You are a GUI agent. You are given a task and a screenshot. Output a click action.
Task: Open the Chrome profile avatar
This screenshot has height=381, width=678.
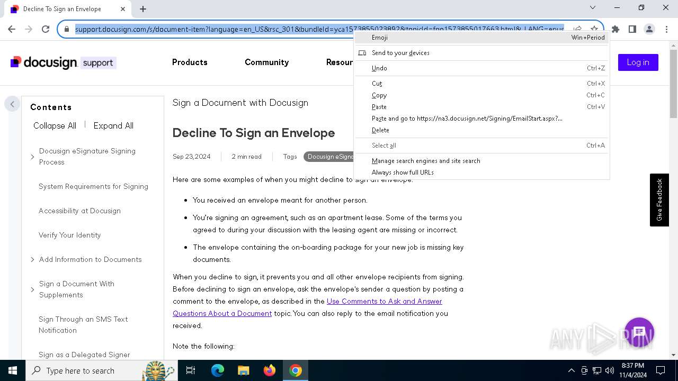(x=649, y=29)
